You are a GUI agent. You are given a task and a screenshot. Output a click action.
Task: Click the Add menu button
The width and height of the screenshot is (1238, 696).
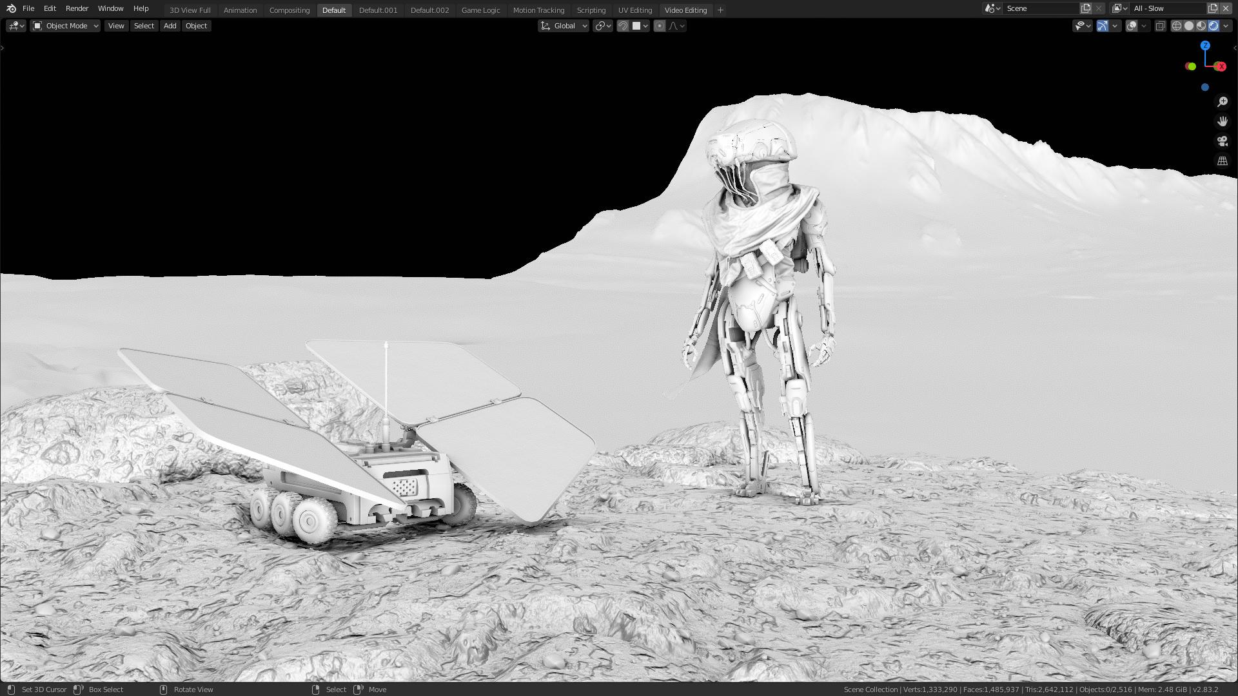coord(170,26)
